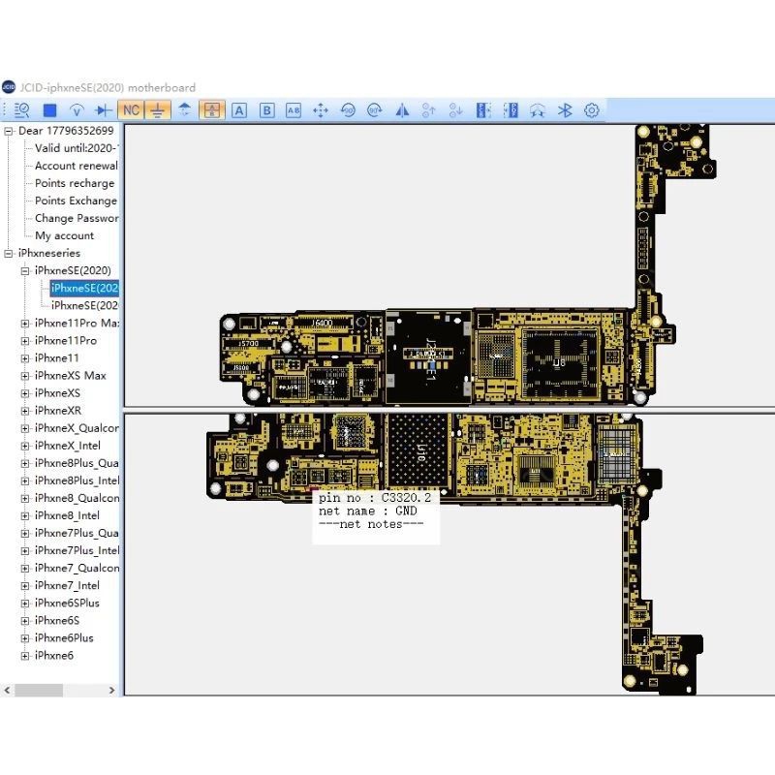Click the first blue panel layout icon

pyautogui.click(x=482, y=109)
